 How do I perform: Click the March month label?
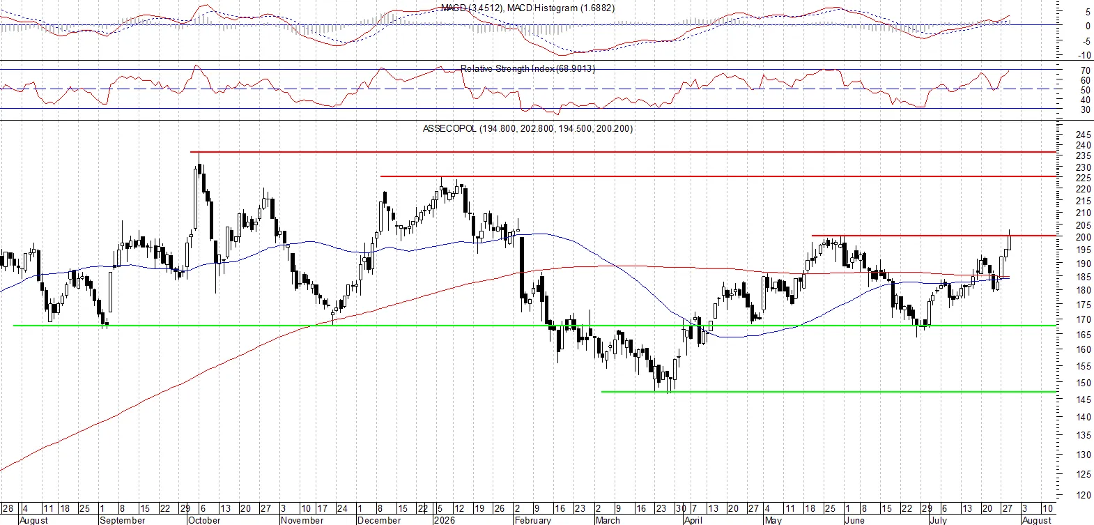coord(608,520)
